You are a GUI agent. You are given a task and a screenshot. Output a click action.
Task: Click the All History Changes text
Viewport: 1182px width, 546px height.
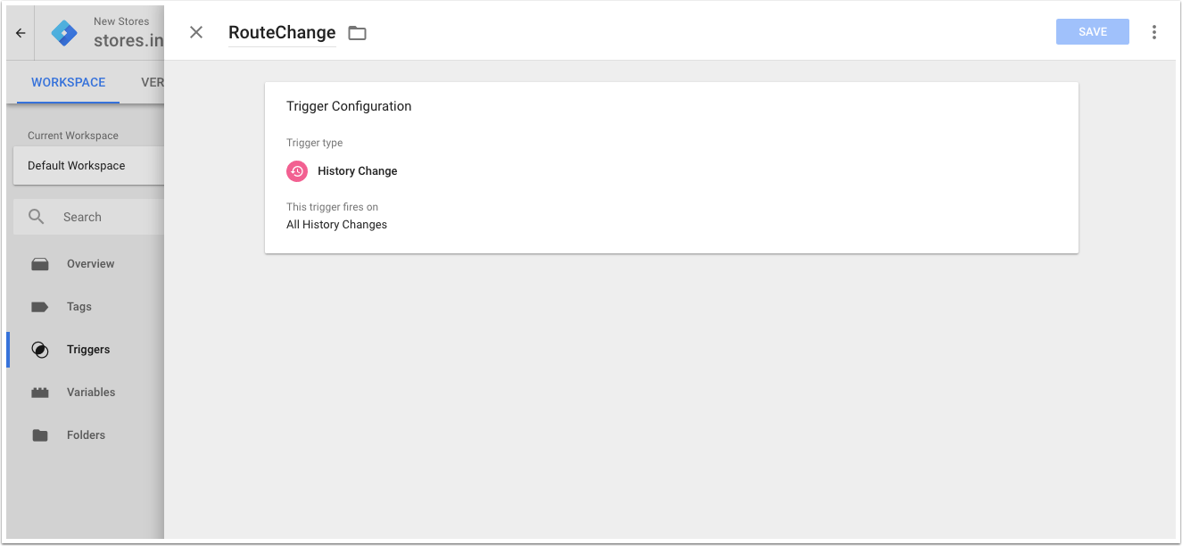336,225
